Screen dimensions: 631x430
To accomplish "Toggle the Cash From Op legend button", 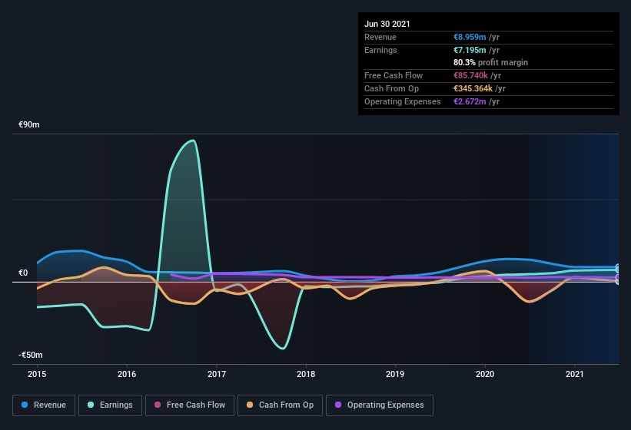I will pos(280,405).
